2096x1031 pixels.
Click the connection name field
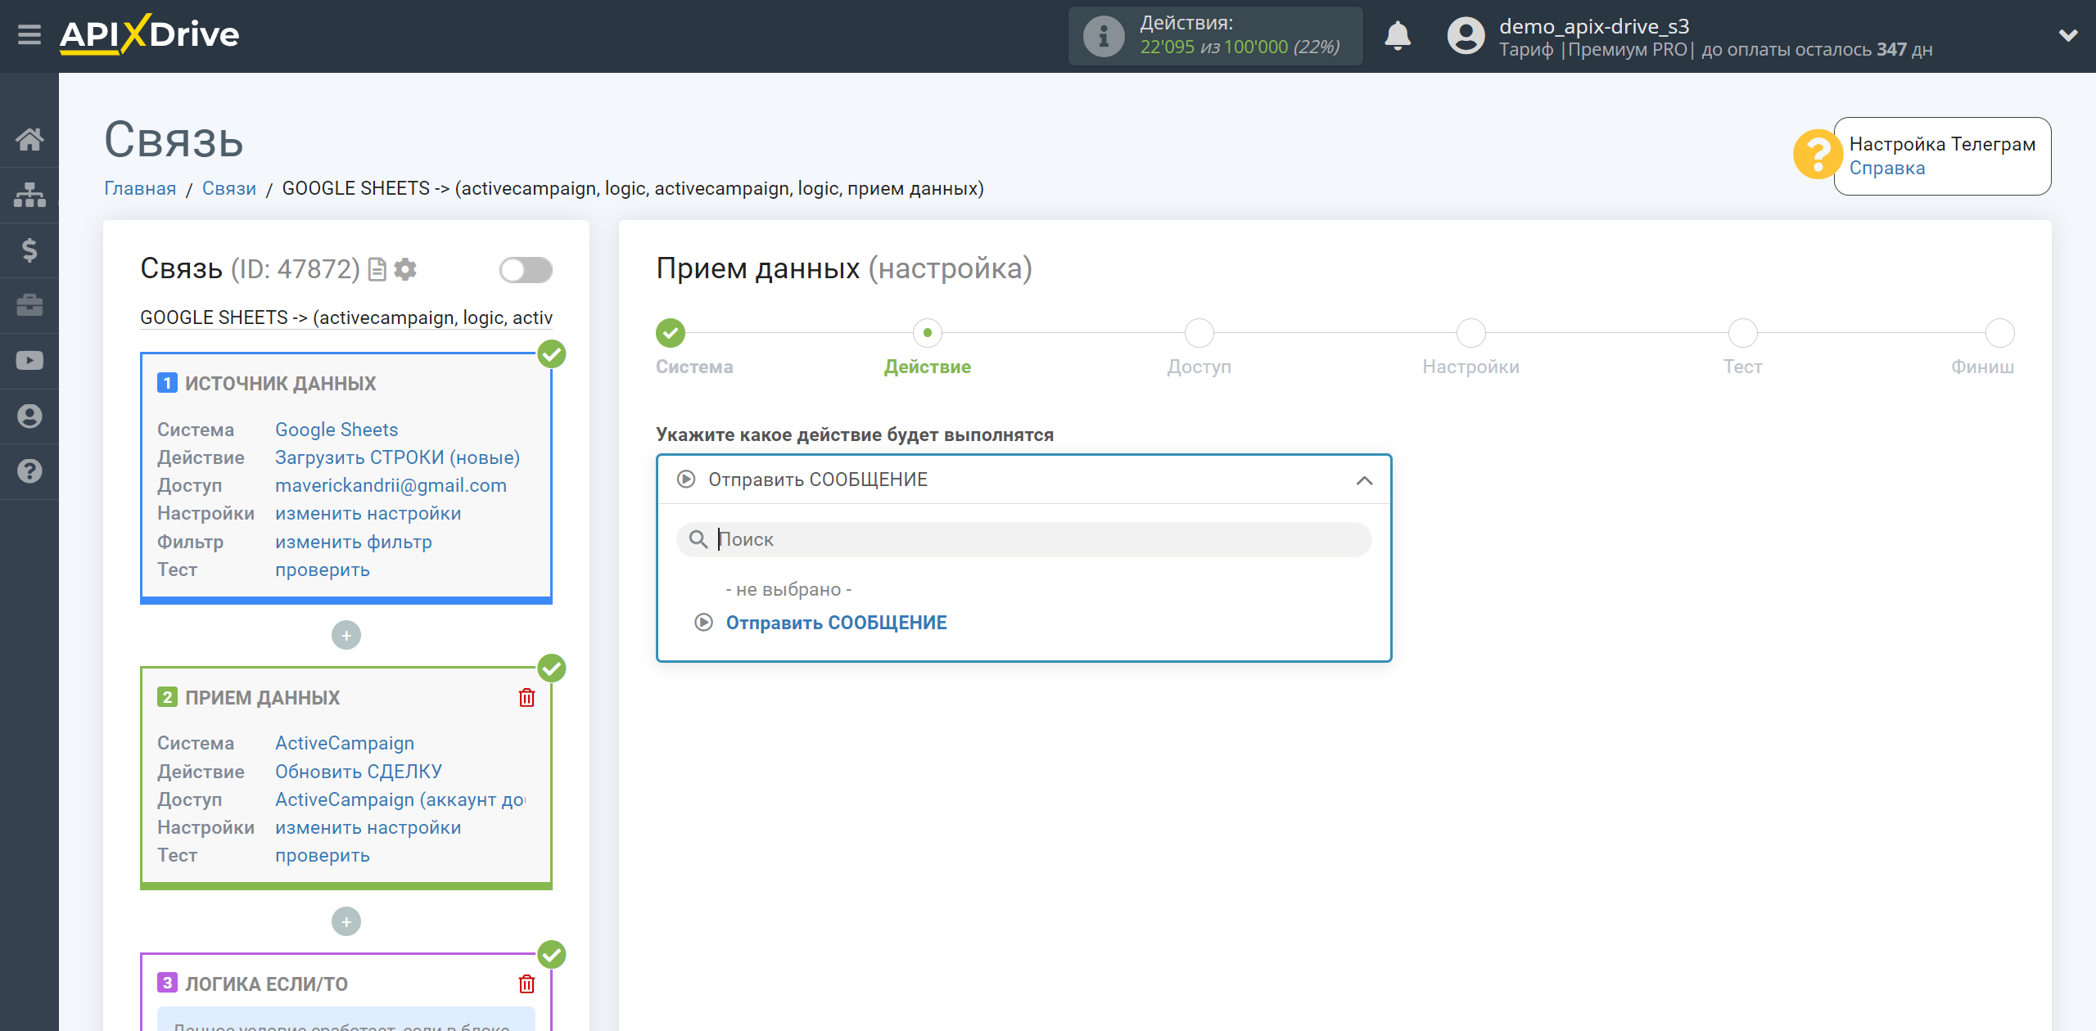click(x=346, y=317)
